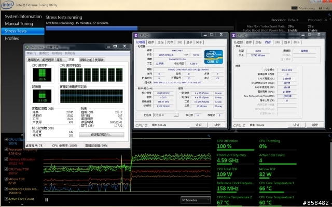
Task: Uncheck the CPU Utilization monitor
Action: click(x=6, y=139)
